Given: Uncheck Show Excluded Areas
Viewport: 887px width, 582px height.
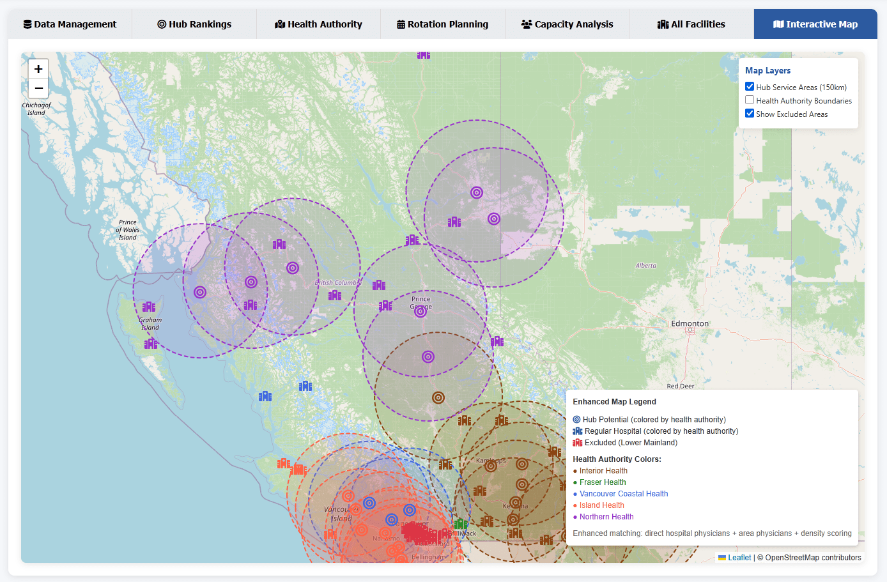Looking at the screenshot, I should tap(750, 114).
